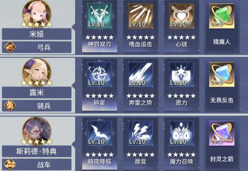Select the purple 封灵之箭 gem icon
248x171 pixels.
click(222, 133)
